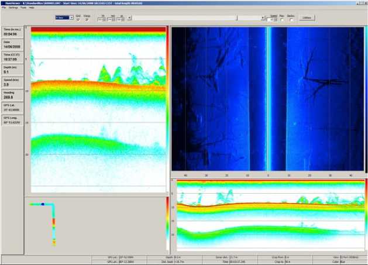Image resolution: width=368 pixels, height=265 pixels.
Task: Open the Settings menu
Action: (x=13, y=8)
